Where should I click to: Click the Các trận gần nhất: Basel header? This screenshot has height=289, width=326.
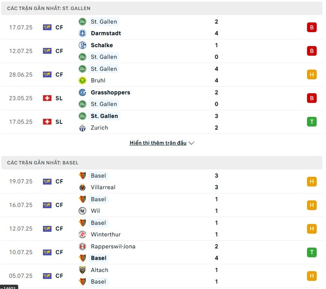click(162, 163)
